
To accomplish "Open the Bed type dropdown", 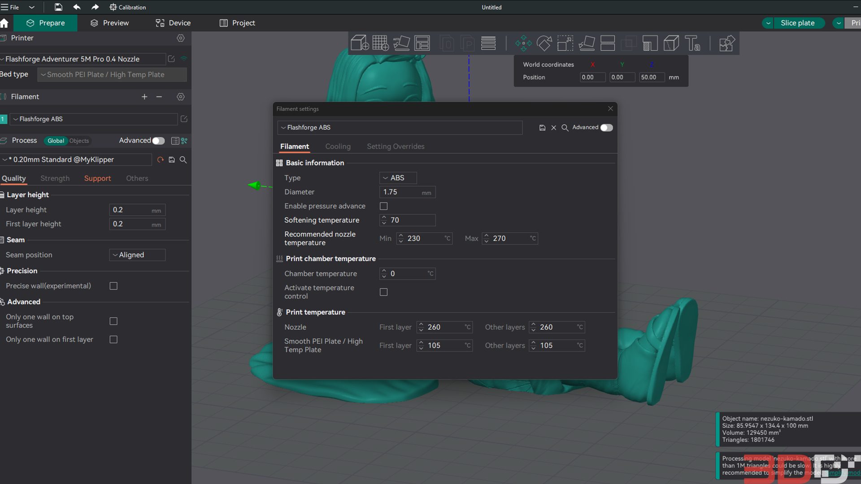I will click(x=112, y=74).
